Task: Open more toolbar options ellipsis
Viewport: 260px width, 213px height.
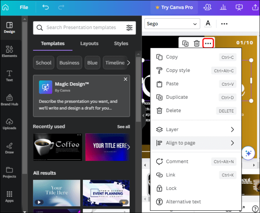Action: coord(224,24)
